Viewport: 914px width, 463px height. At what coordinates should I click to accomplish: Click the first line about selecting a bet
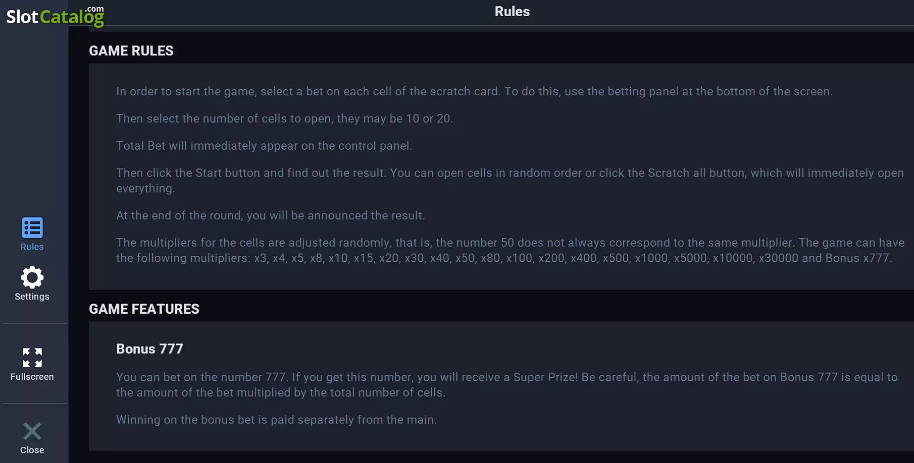coord(474,91)
